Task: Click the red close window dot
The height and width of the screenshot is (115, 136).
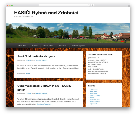Action: pos(8,5)
